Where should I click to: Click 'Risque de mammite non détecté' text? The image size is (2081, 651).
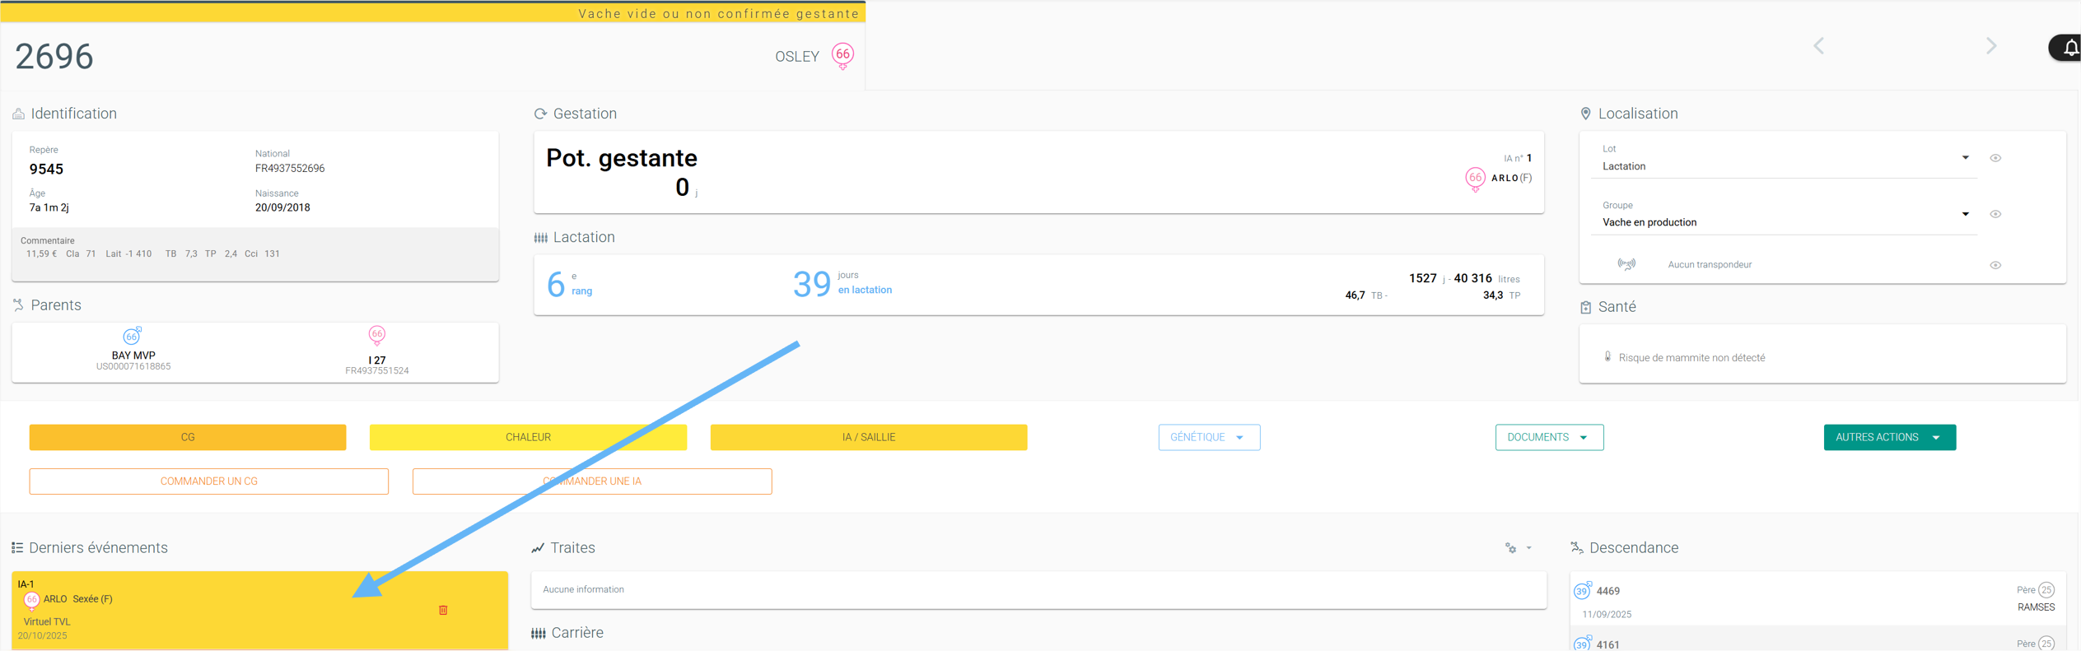pyautogui.click(x=1691, y=358)
